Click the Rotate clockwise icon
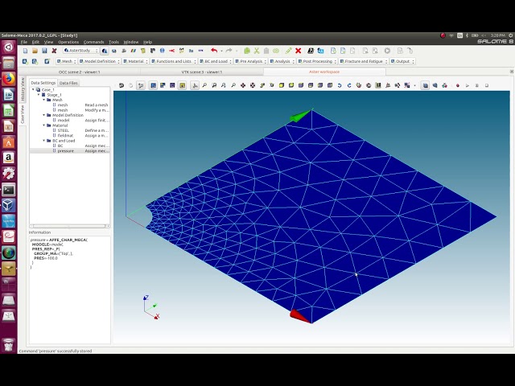 [x=348, y=85]
